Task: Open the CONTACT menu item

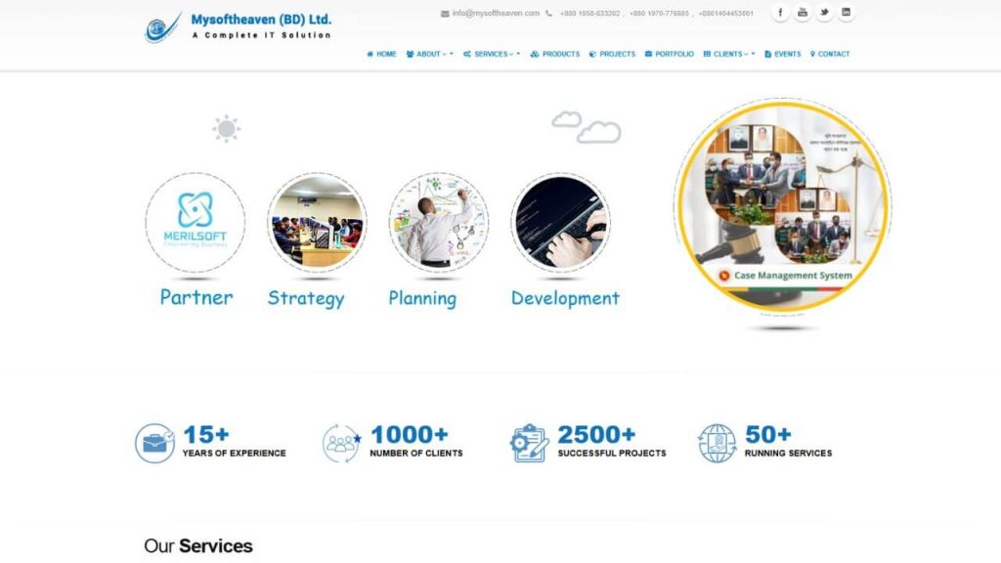Action: coord(830,55)
